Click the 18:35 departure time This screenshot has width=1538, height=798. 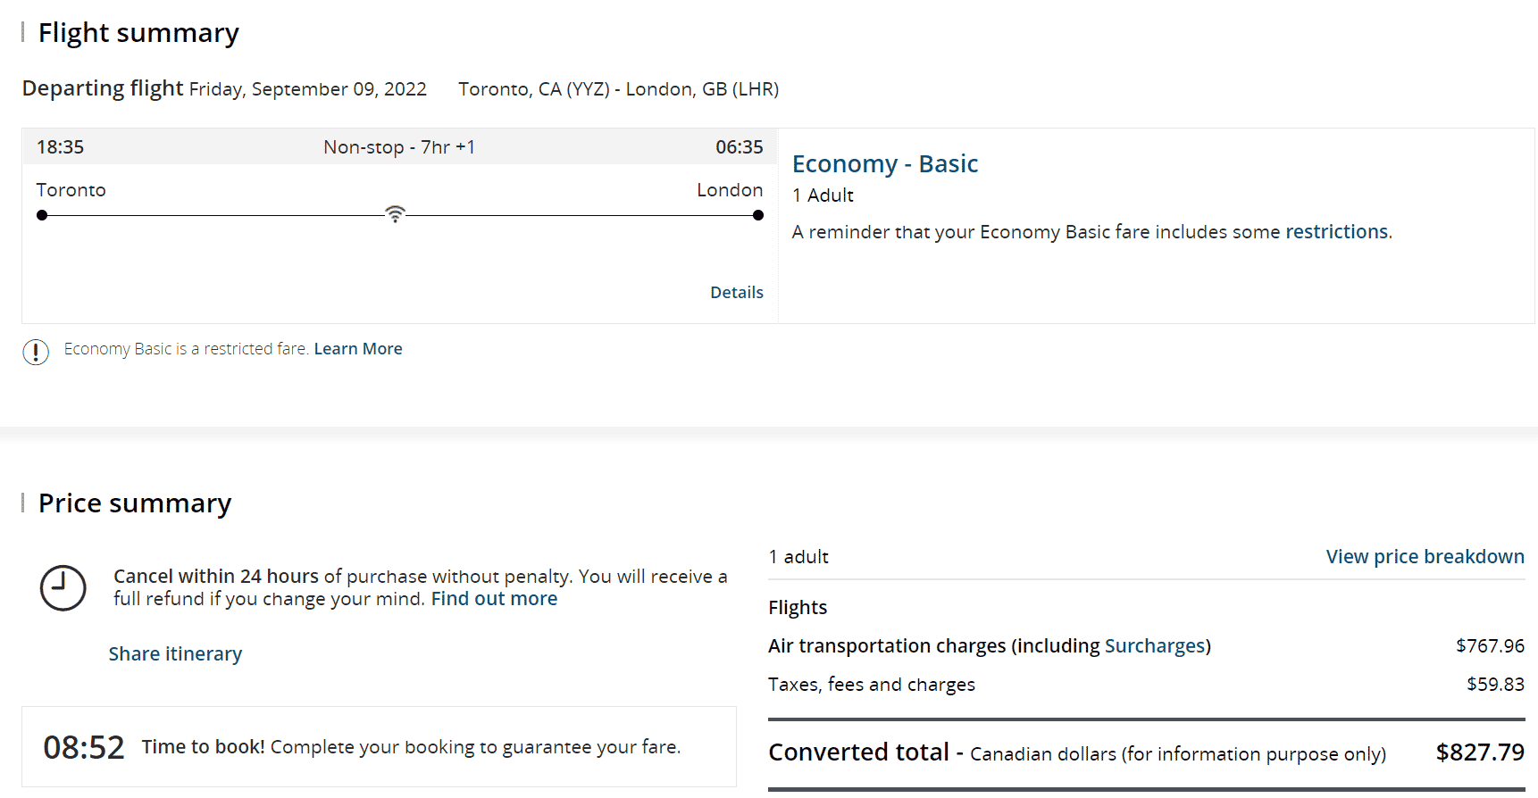(60, 147)
